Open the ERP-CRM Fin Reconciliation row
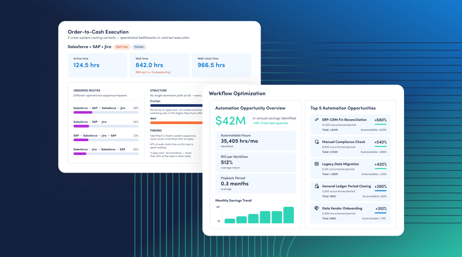The image size is (462, 257). 350,125
